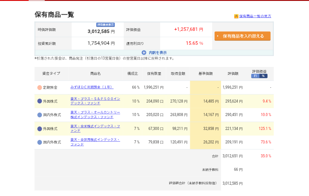Click the blue plus icon beside 内訳を表示
Viewport: 309px width, 196px height.
pos(144,53)
